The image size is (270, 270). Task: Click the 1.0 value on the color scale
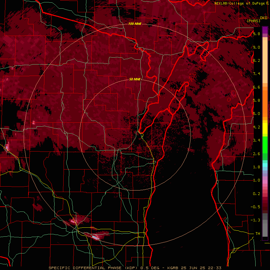point(256,180)
